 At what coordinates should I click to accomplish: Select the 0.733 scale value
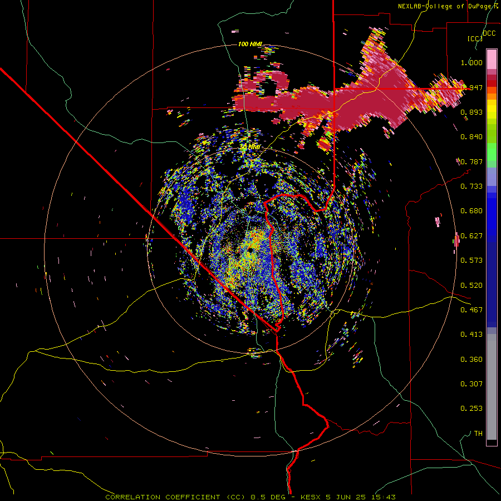point(471,186)
